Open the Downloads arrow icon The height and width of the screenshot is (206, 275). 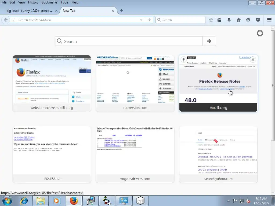[229, 20]
